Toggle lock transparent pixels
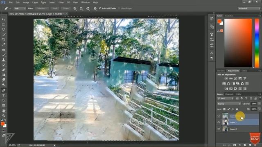Viewport: 262px width, 147px height. point(224,109)
